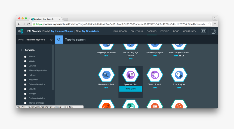Open the teal service icon below Speech to Text
234x129 pixels.
coord(131,104)
